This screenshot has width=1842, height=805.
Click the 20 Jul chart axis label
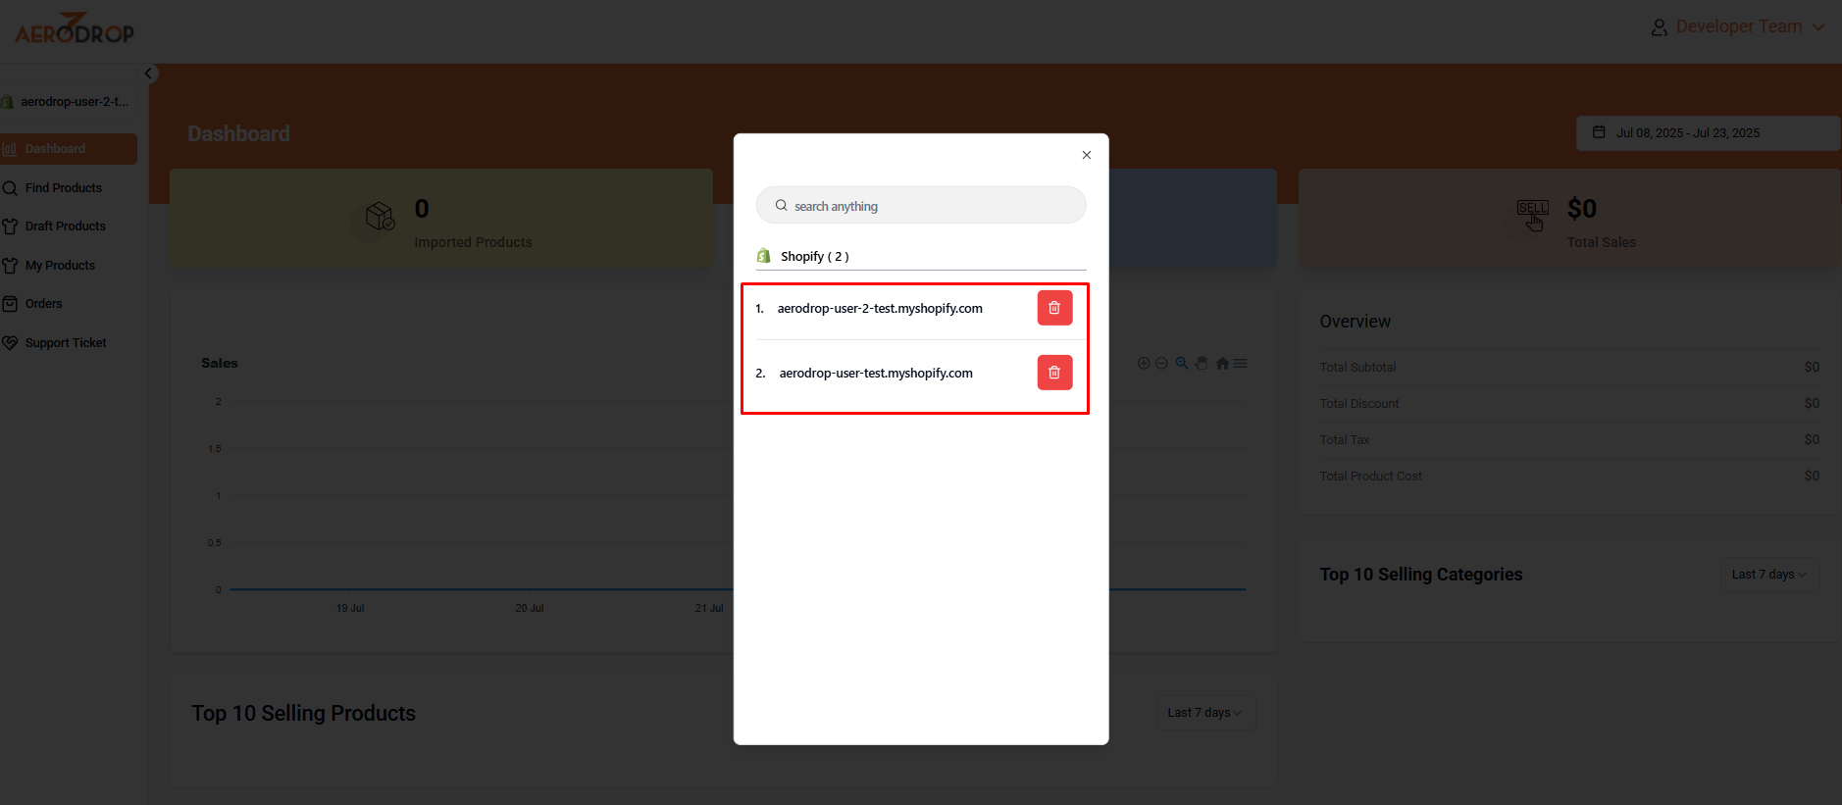pos(530,609)
